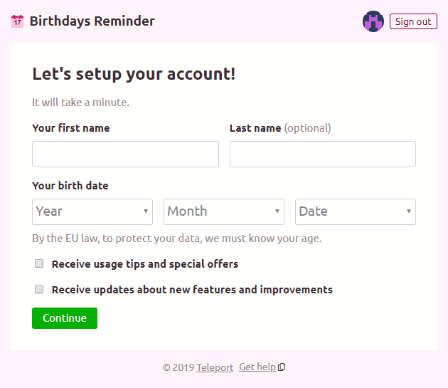Screen dimensions: 448x388
Task: Tick the usage tips and offers checkbox
Action: [39, 263]
